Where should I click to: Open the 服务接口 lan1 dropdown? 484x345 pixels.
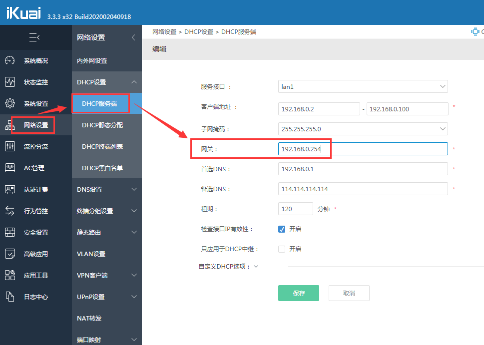[x=363, y=86]
